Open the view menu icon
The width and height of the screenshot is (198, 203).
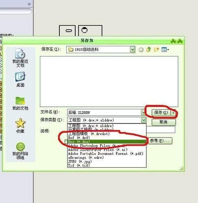[x=165, y=50]
